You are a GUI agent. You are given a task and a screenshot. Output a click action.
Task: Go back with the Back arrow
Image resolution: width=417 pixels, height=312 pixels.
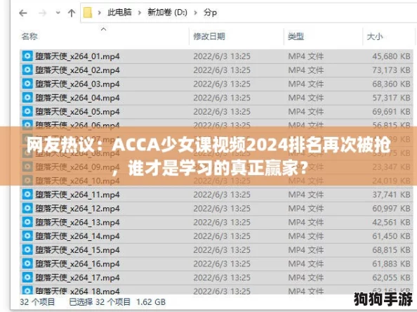(x=23, y=13)
